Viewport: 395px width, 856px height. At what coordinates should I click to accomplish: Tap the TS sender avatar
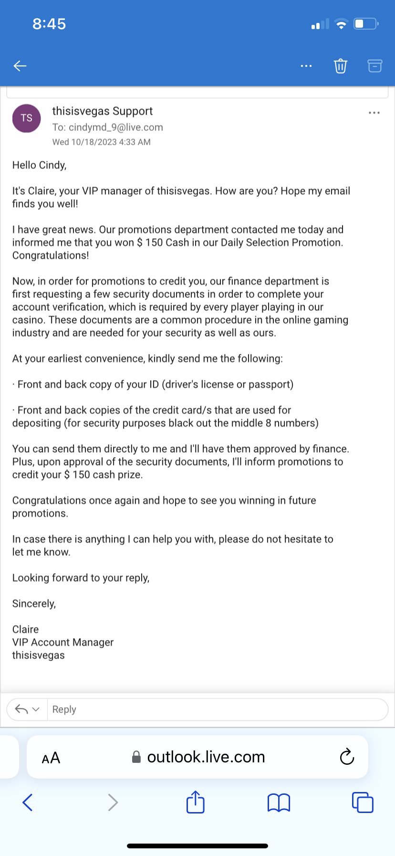27,118
